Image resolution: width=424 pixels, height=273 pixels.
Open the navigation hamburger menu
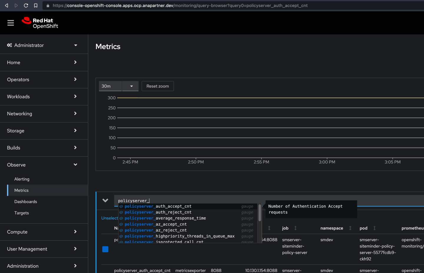point(11,23)
